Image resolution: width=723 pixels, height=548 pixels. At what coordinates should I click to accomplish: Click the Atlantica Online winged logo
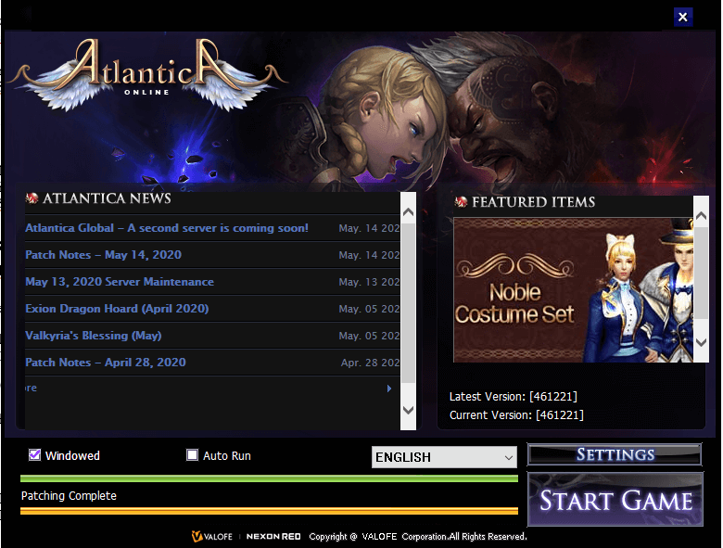tap(147, 74)
